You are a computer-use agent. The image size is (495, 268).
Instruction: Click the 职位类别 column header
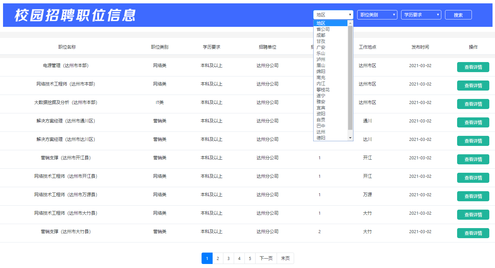pos(160,47)
